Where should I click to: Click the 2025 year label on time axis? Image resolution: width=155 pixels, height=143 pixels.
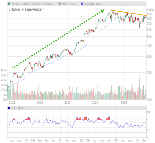(x=123, y=102)
